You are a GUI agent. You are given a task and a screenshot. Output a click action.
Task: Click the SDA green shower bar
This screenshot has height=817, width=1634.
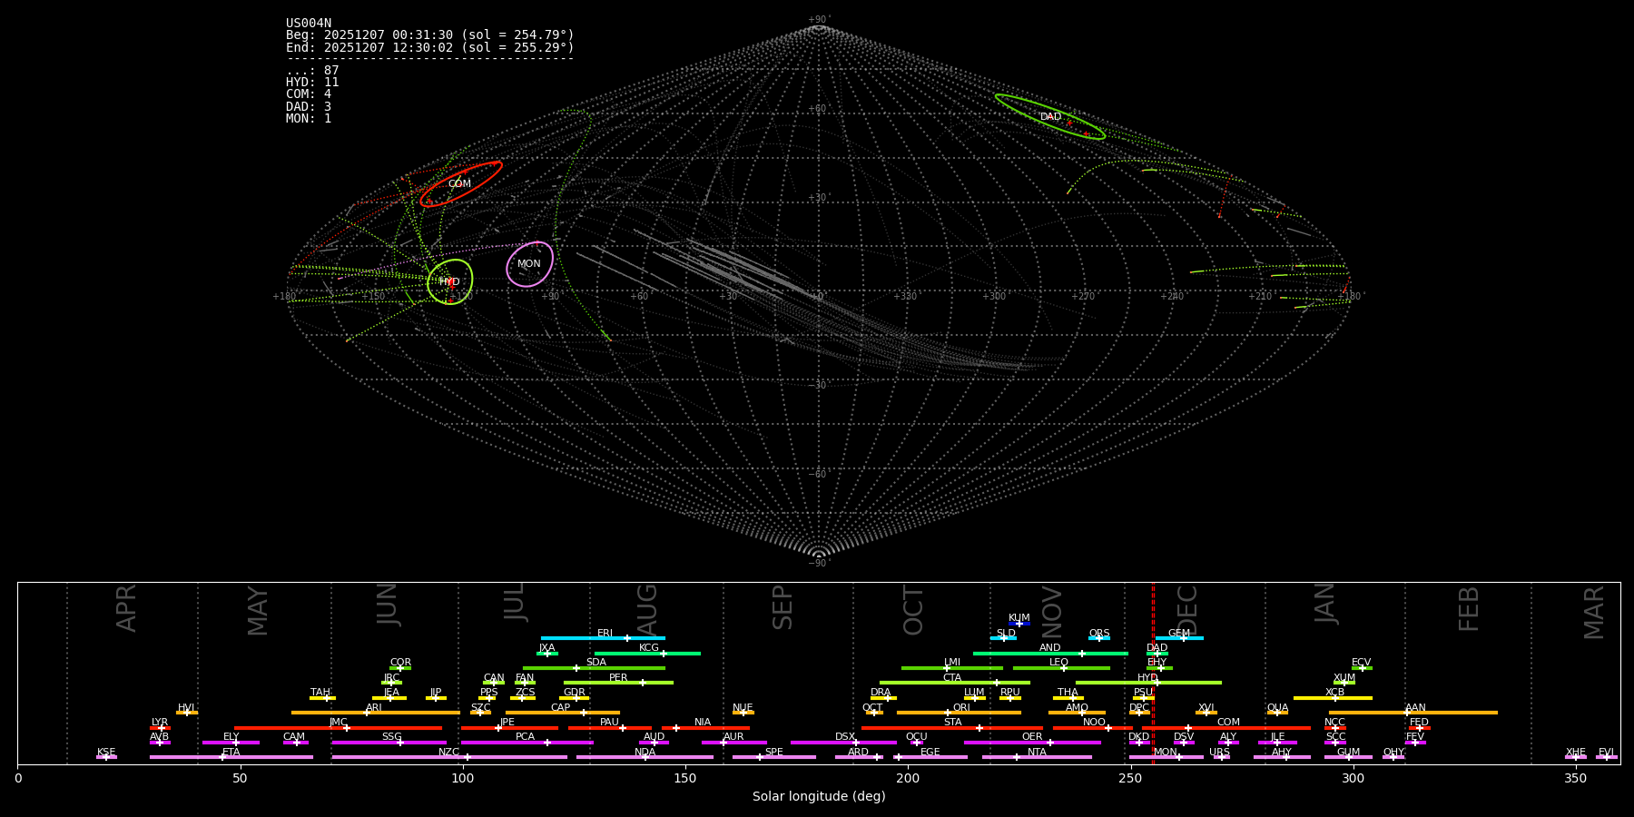[x=594, y=668]
